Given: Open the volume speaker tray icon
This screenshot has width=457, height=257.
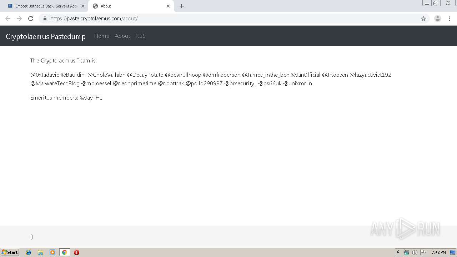Looking at the screenshot, I should point(414,252).
